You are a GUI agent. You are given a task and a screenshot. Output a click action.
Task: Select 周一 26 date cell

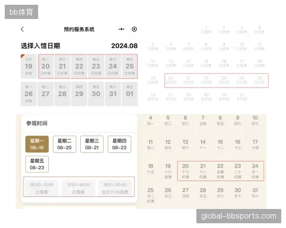29,94
